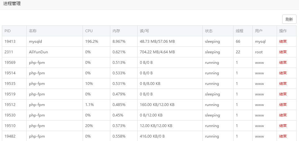Click the 进程管理 page title

coord(12,3)
